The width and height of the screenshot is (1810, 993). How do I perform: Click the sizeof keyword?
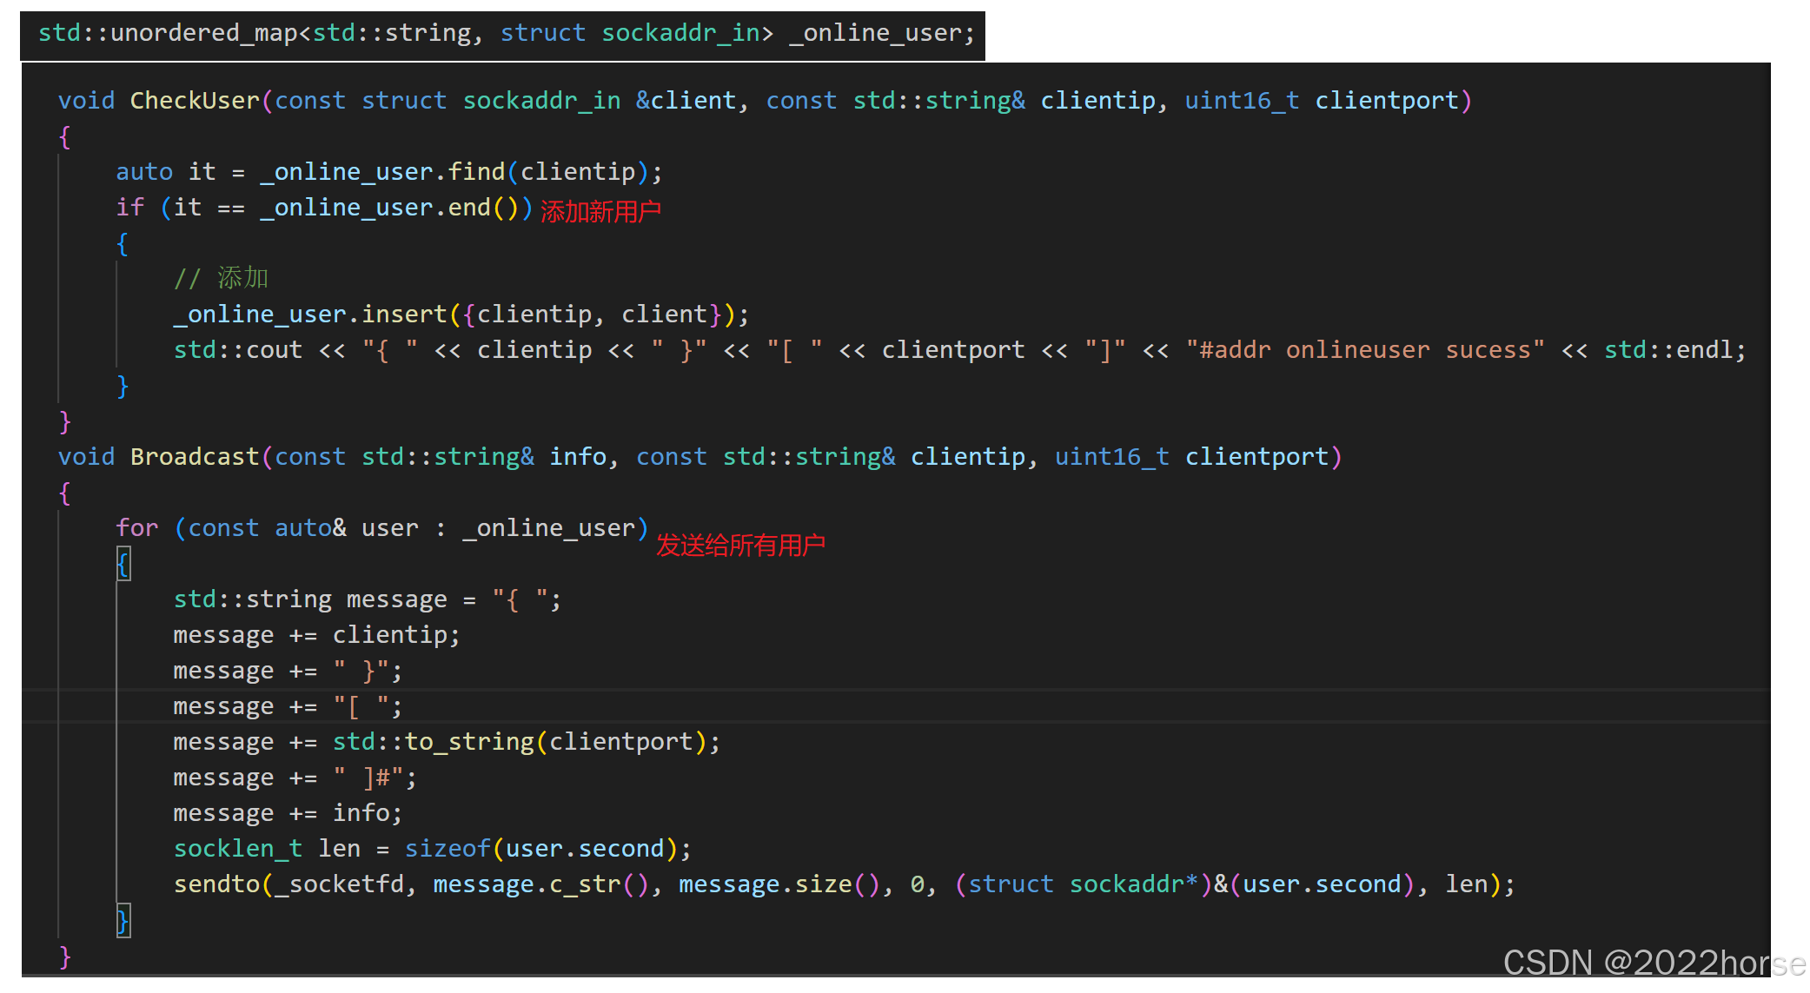point(448,849)
